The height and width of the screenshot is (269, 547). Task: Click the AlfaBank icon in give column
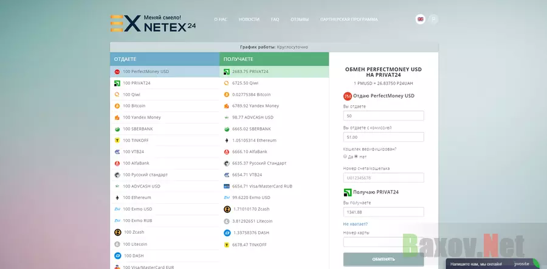click(x=117, y=163)
